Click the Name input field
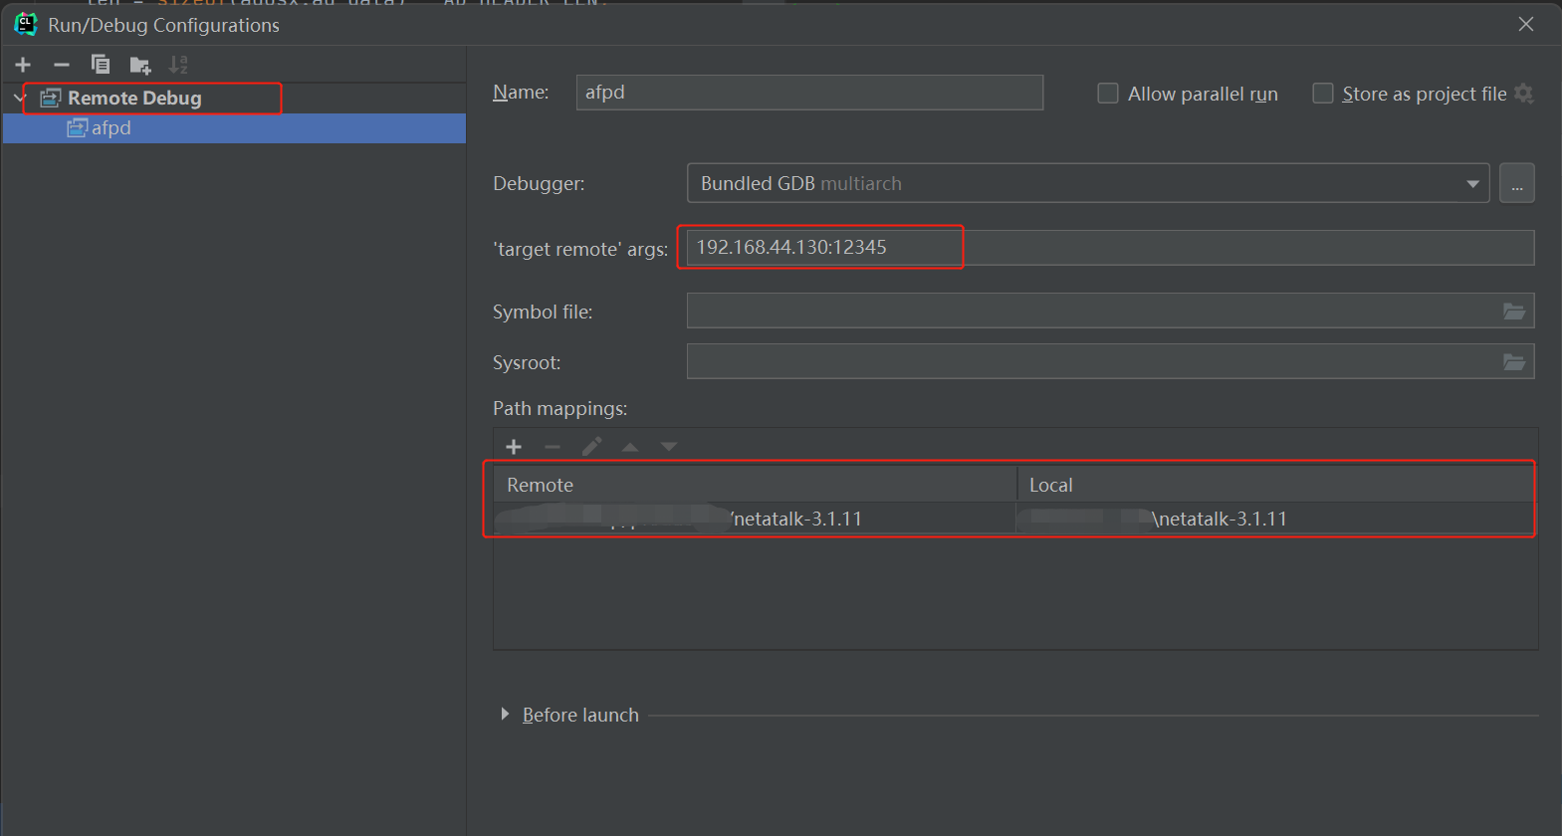Viewport: 1562px width, 836px height. 809,93
